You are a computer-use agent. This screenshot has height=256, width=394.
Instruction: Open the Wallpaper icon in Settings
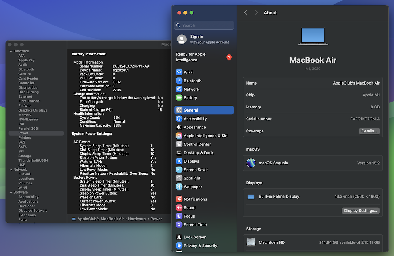[179, 187]
